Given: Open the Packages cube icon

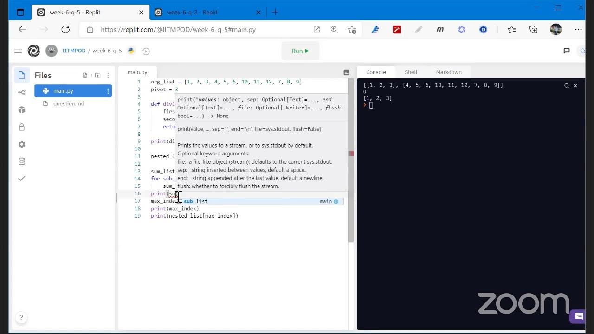Looking at the screenshot, I should click(x=21, y=110).
